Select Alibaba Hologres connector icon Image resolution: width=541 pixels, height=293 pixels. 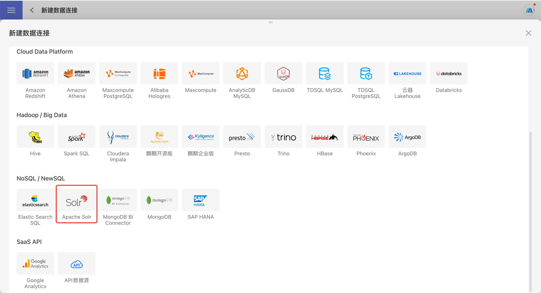pyautogui.click(x=159, y=73)
